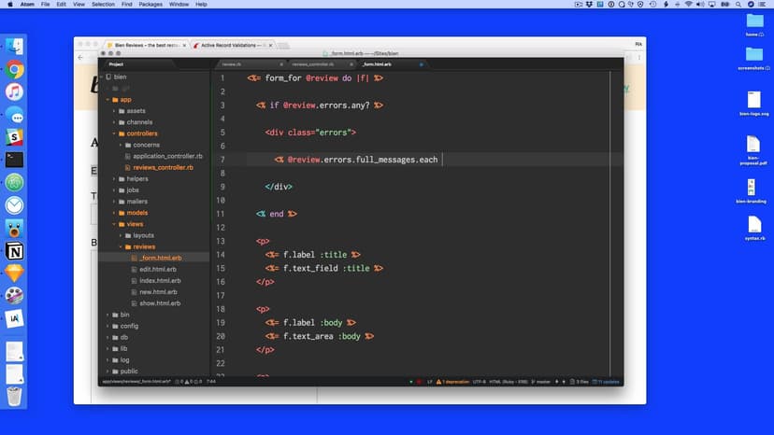Open Finder from the dock
This screenshot has height=435, width=774.
(14, 47)
